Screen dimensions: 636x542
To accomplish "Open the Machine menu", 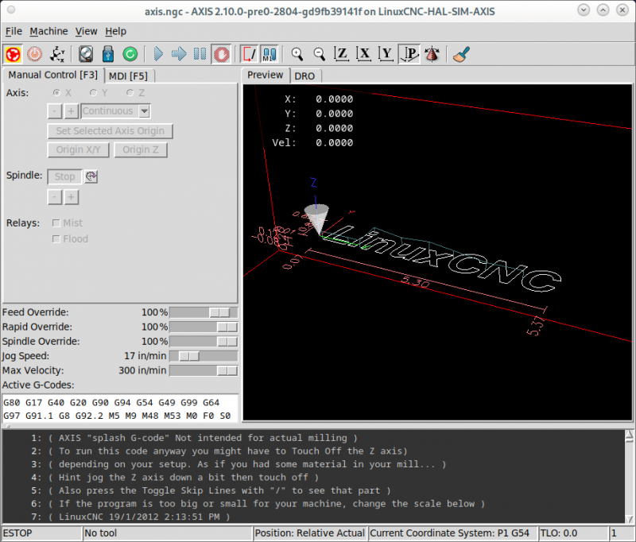I will [48, 31].
